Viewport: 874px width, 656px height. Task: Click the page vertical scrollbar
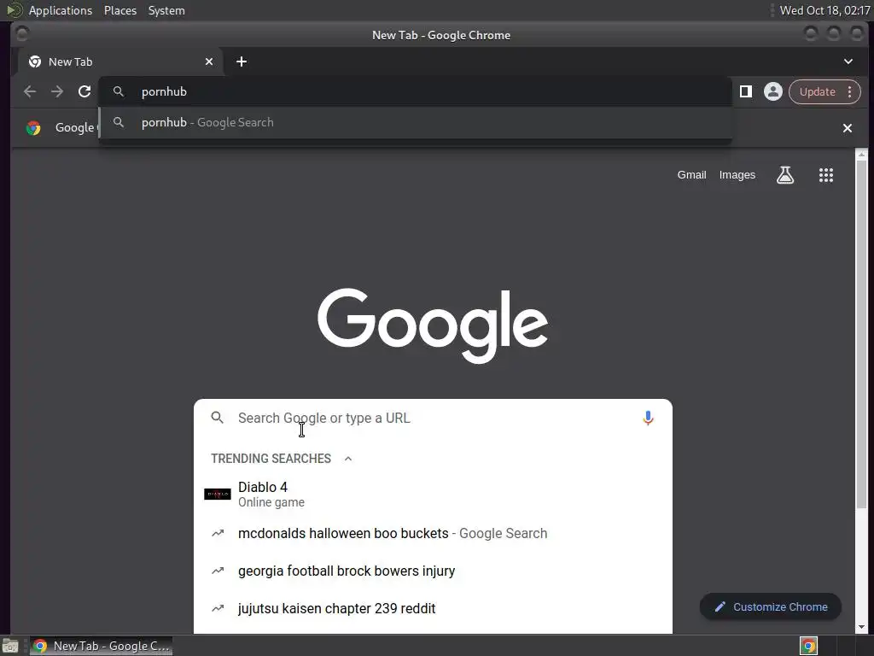(x=862, y=335)
